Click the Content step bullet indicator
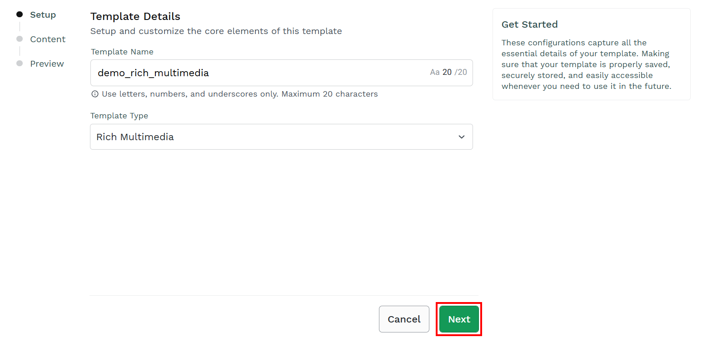The width and height of the screenshot is (707, 337). point(20,39)
